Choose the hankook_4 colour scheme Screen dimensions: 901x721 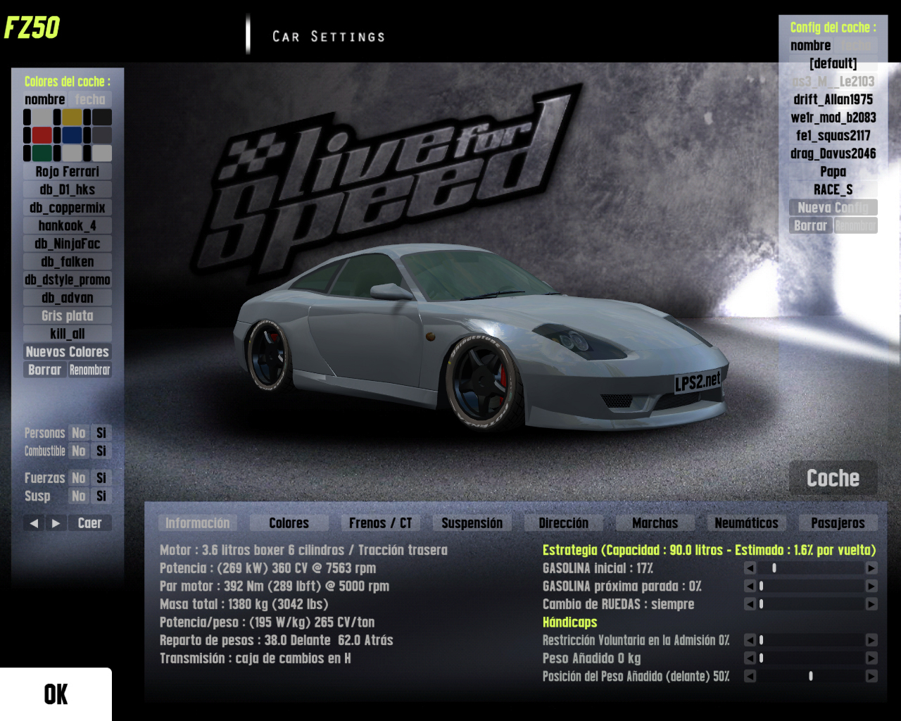[68, 226]
